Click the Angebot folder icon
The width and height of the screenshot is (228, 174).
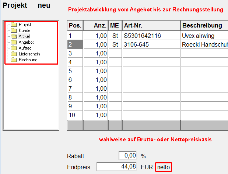pos(14,42)
